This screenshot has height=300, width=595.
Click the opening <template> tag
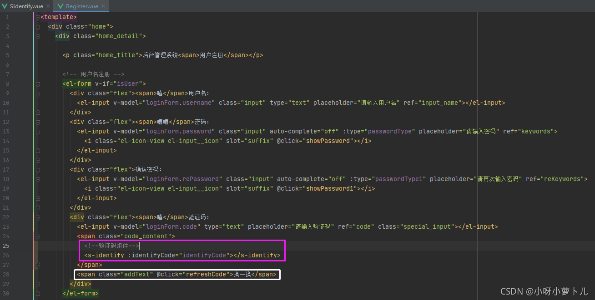pyautogui.click(x=59, y=17)
